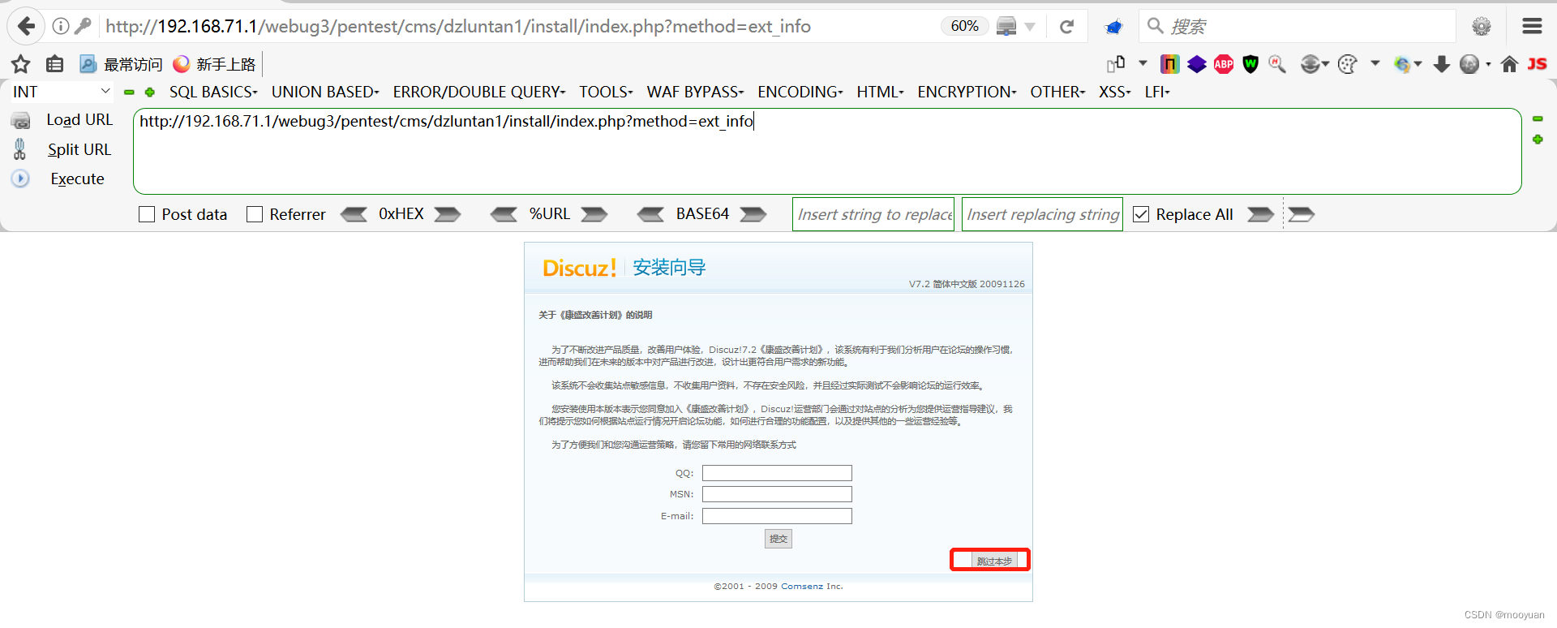This screenshot has width=1557, height=628.
Task: Open the downloads arrow icon
Action: pyautogui.click(x=1441, y=64)
